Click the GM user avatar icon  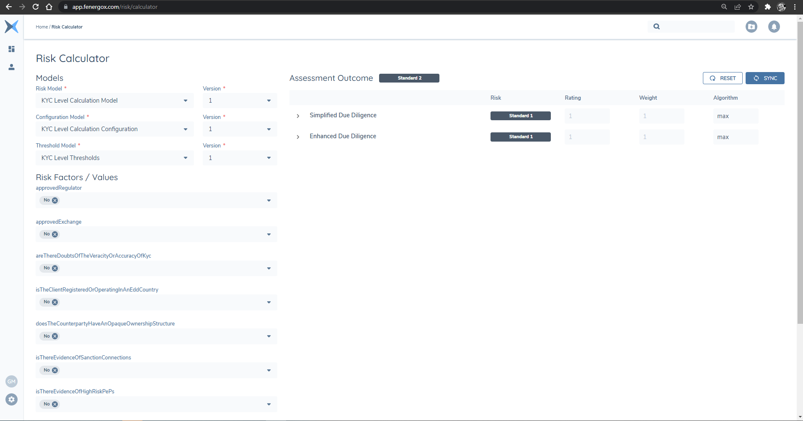coord(12,381)
